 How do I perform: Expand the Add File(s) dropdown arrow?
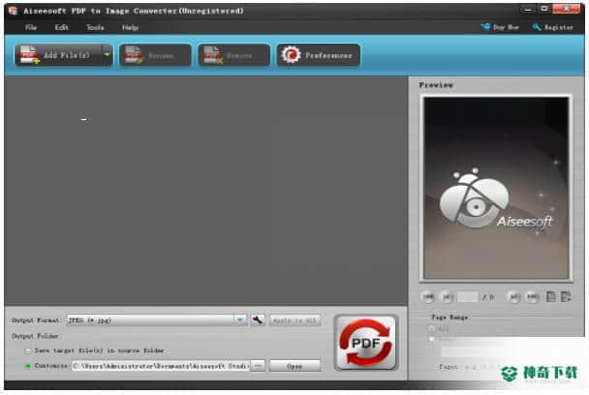click(x=108, y=55)
